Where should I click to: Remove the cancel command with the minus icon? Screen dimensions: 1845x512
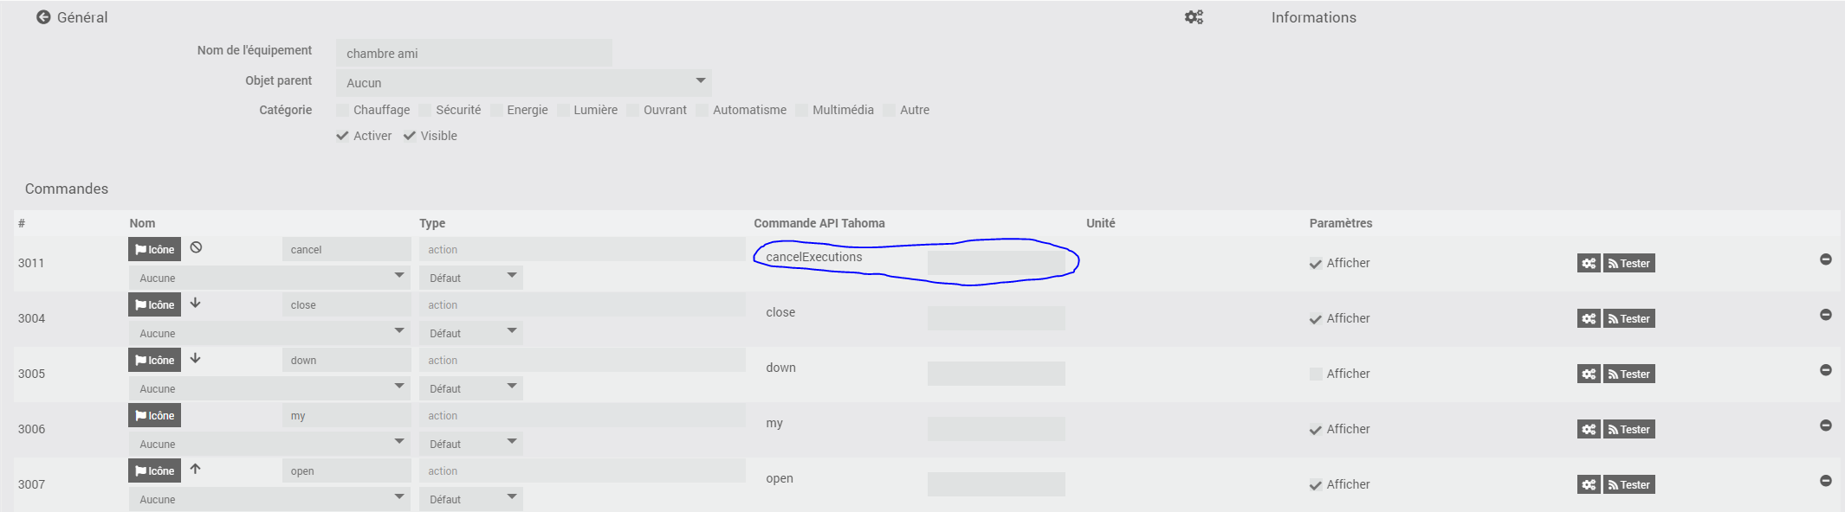point(1825,259)
